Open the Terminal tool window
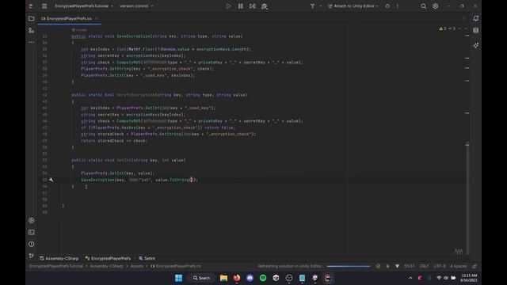 [x=32, y=232]
